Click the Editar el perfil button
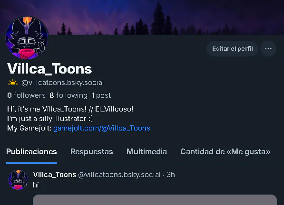 coord(232,48)
